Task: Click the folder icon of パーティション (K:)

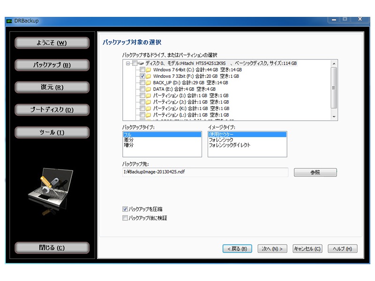Action: 148,108
